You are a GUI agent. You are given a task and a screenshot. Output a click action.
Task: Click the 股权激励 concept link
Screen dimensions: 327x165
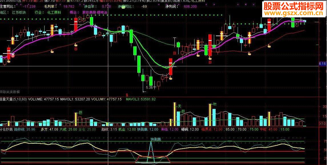tap(89, 13)
